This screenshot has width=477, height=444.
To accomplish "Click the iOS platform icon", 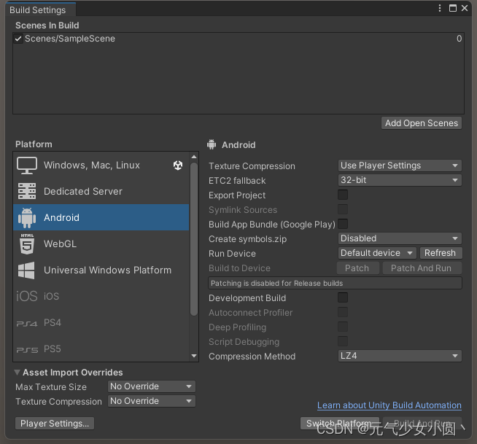I will 27,296.
